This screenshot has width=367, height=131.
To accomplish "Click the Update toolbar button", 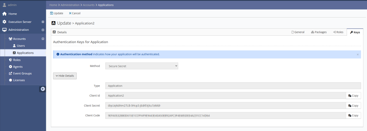I will pyautogui.click(x=57, y=13).
